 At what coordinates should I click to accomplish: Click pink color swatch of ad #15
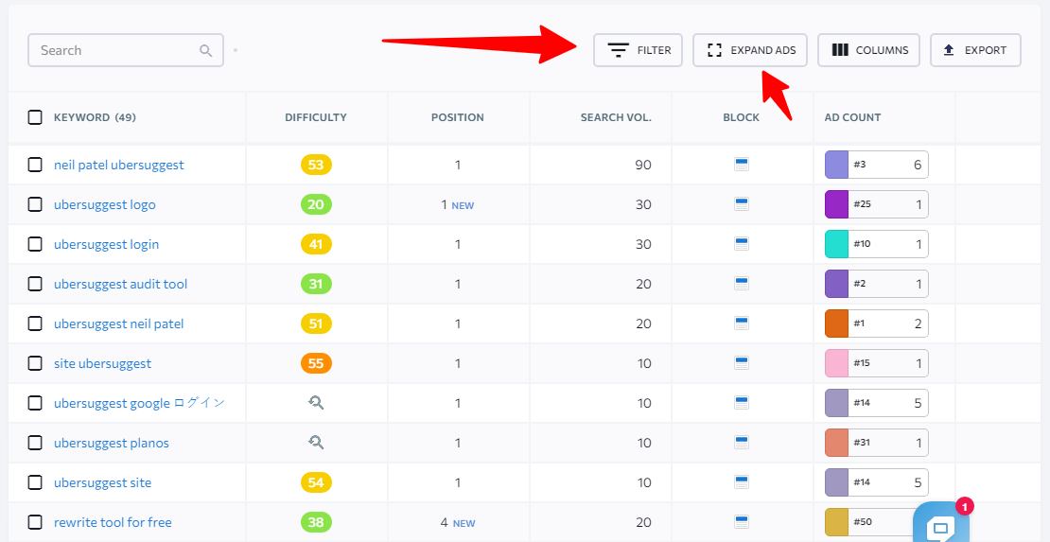837,363
